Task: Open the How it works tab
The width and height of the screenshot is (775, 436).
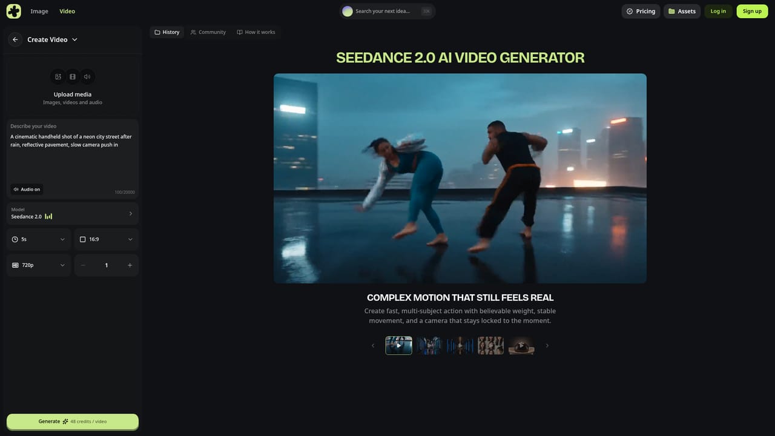Action: click(x=256, y=32)
